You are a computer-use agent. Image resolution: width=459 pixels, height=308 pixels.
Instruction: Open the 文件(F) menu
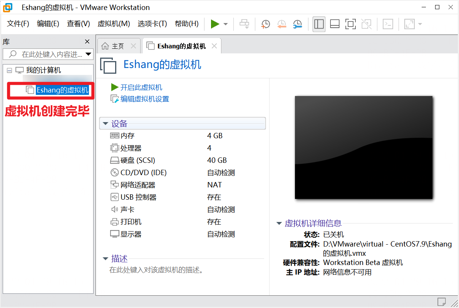tap(18, 24)
